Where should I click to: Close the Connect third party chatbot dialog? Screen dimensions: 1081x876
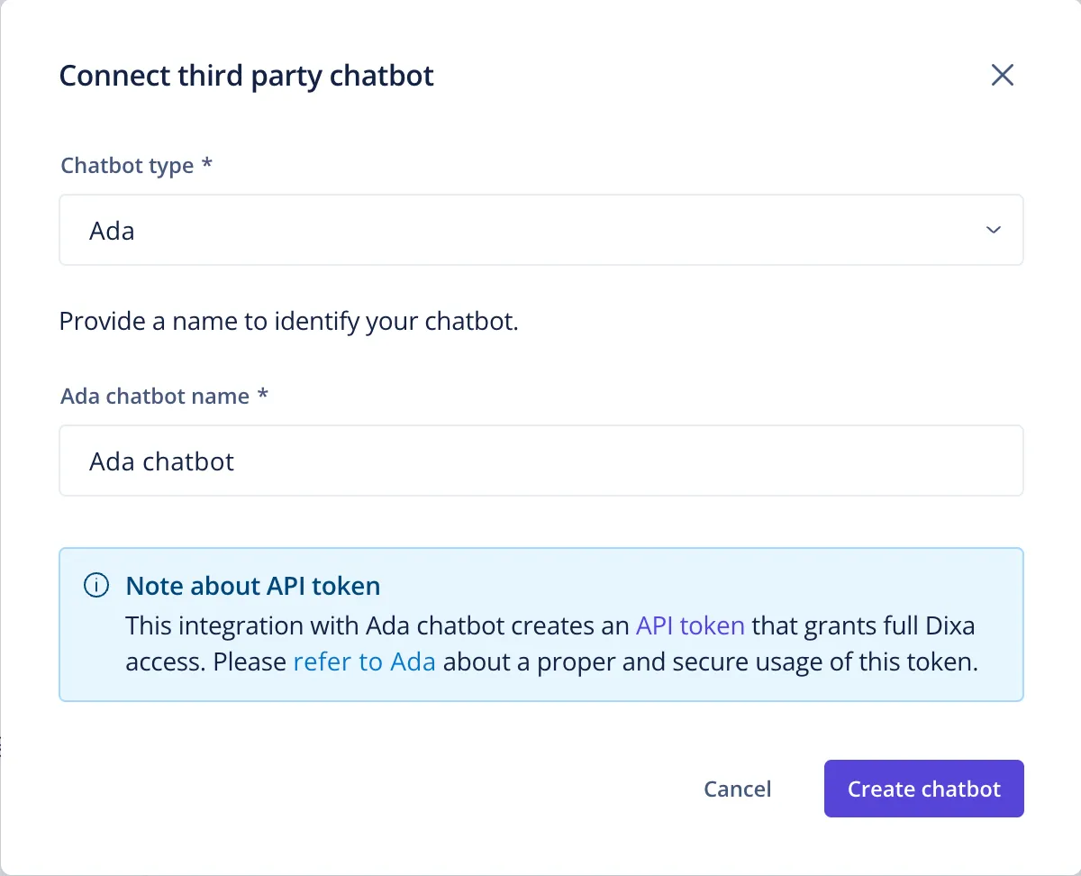[1003, 75]
